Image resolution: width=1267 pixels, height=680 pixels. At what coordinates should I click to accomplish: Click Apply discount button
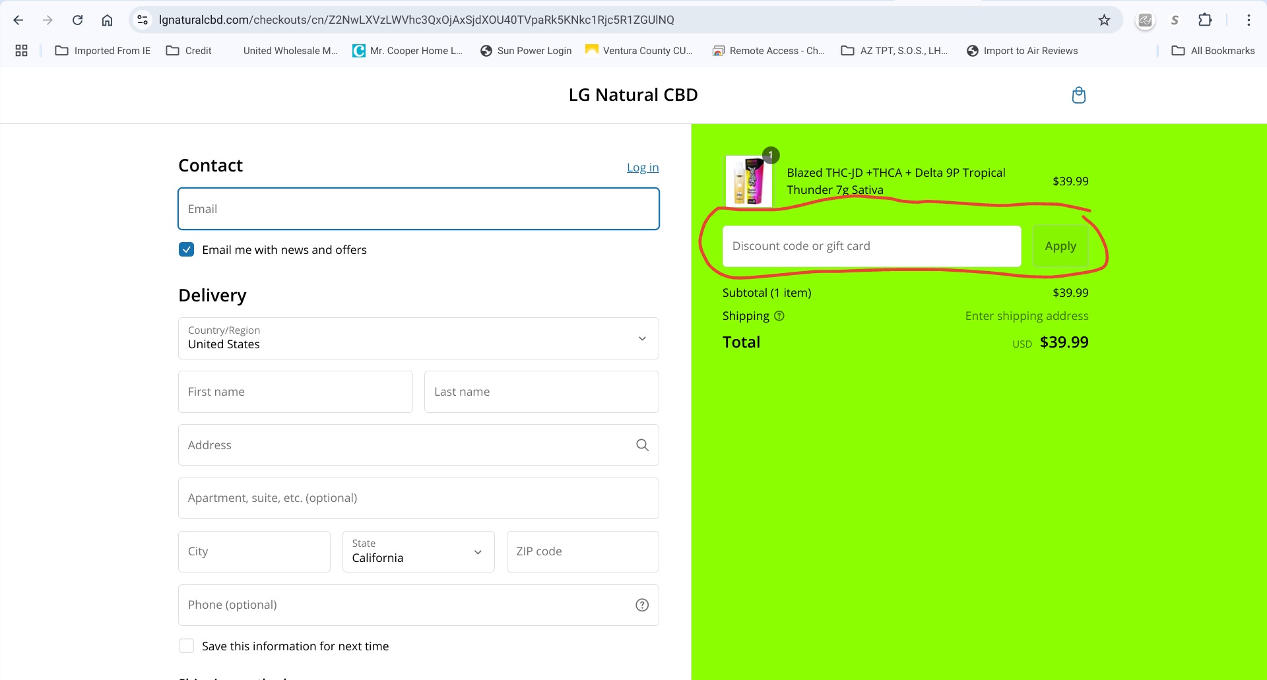click(1060, 246)
